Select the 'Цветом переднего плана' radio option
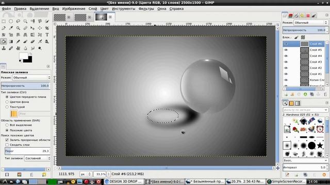Viewport: 330px width, 185px height. [7, 97]
